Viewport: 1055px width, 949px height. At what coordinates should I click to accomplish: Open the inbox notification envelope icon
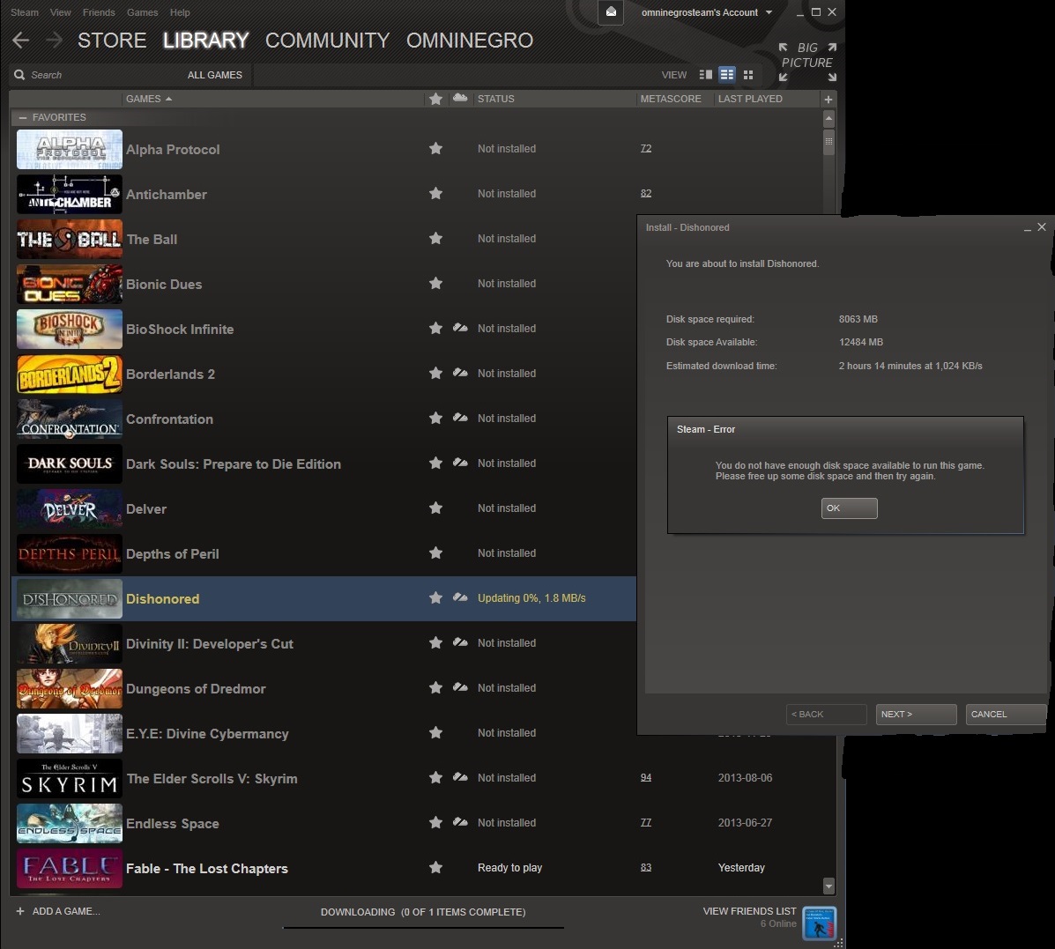(x=611, y=12)
